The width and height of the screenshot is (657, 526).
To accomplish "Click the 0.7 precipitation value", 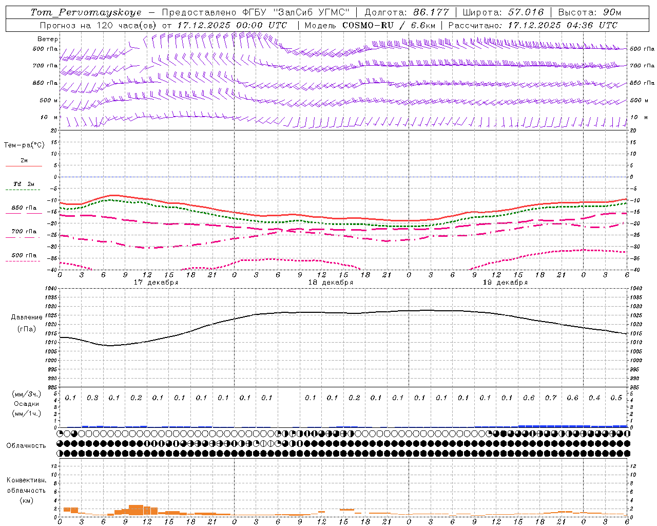I will click(551, 398).
